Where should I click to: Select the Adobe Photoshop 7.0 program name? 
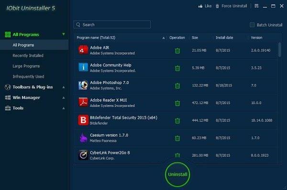[x=110, y=83]
